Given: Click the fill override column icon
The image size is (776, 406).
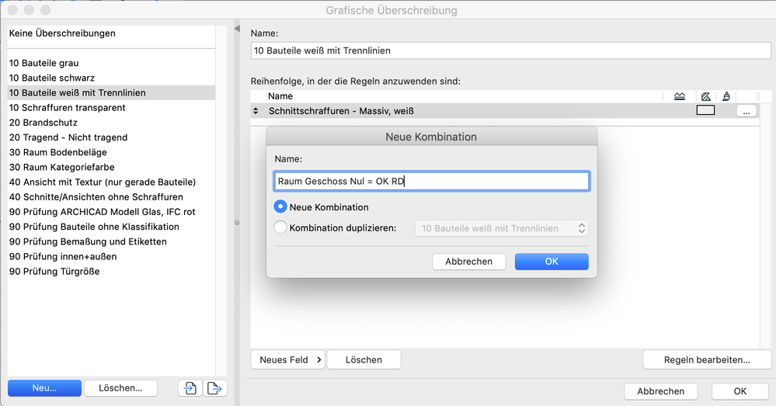Looking at the screenshot, I should pos(705,96).
